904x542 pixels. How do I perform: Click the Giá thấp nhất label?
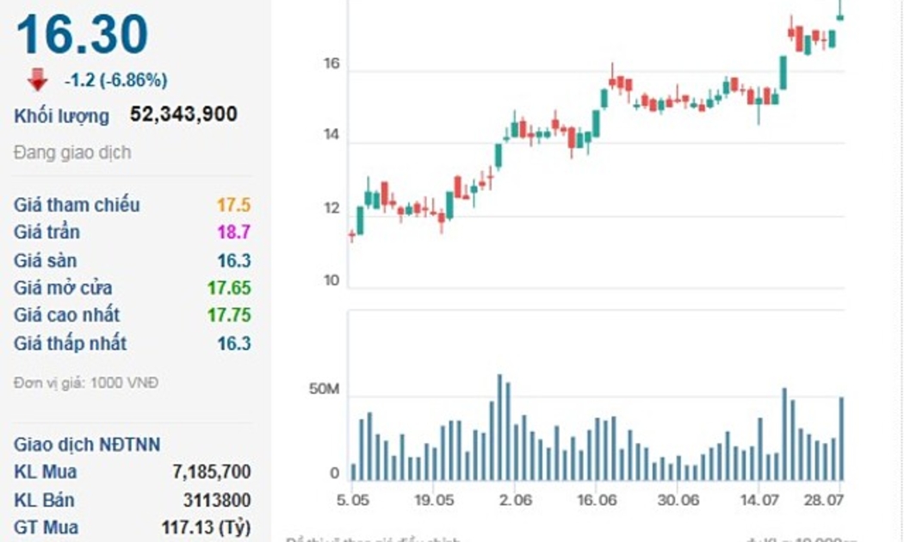pos(70,343)
